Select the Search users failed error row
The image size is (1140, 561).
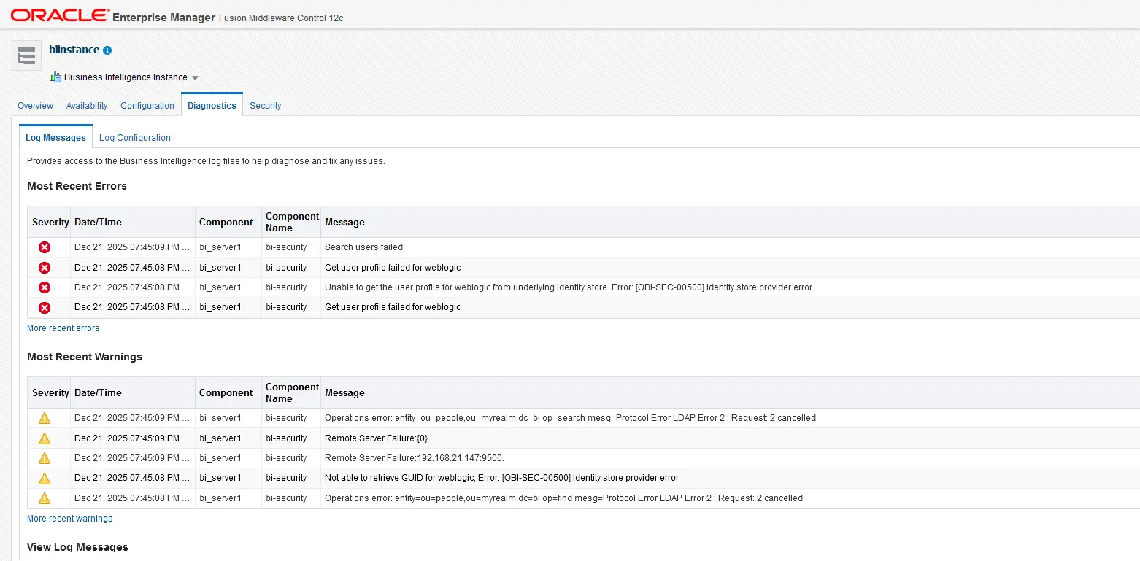point(365,247)
